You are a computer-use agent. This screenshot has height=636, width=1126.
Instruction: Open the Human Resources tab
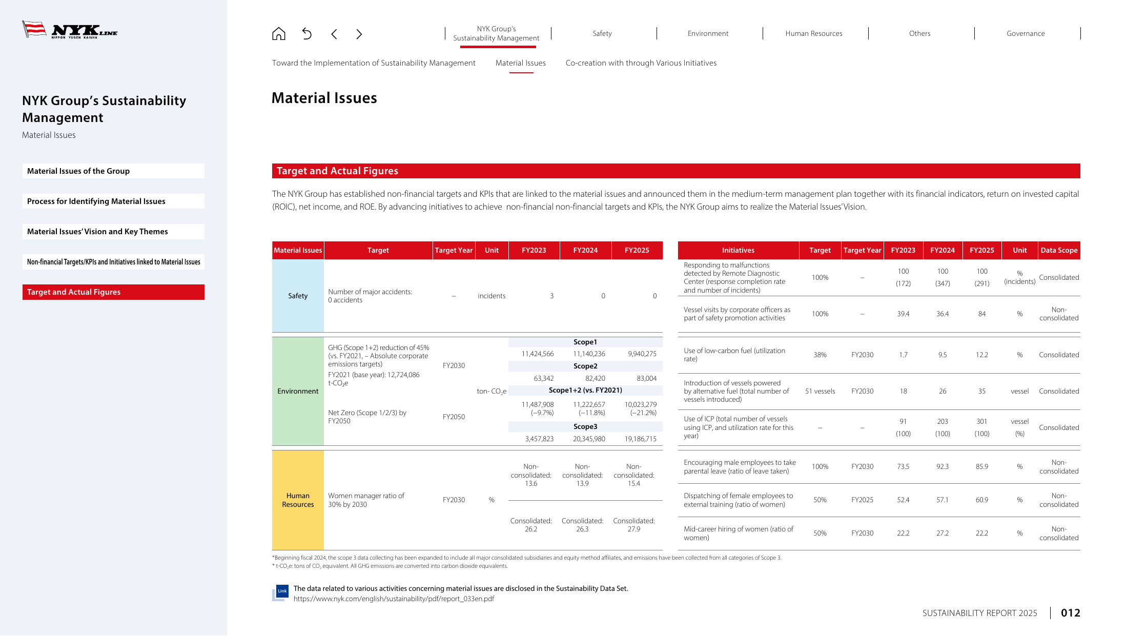tap(814, 33)
